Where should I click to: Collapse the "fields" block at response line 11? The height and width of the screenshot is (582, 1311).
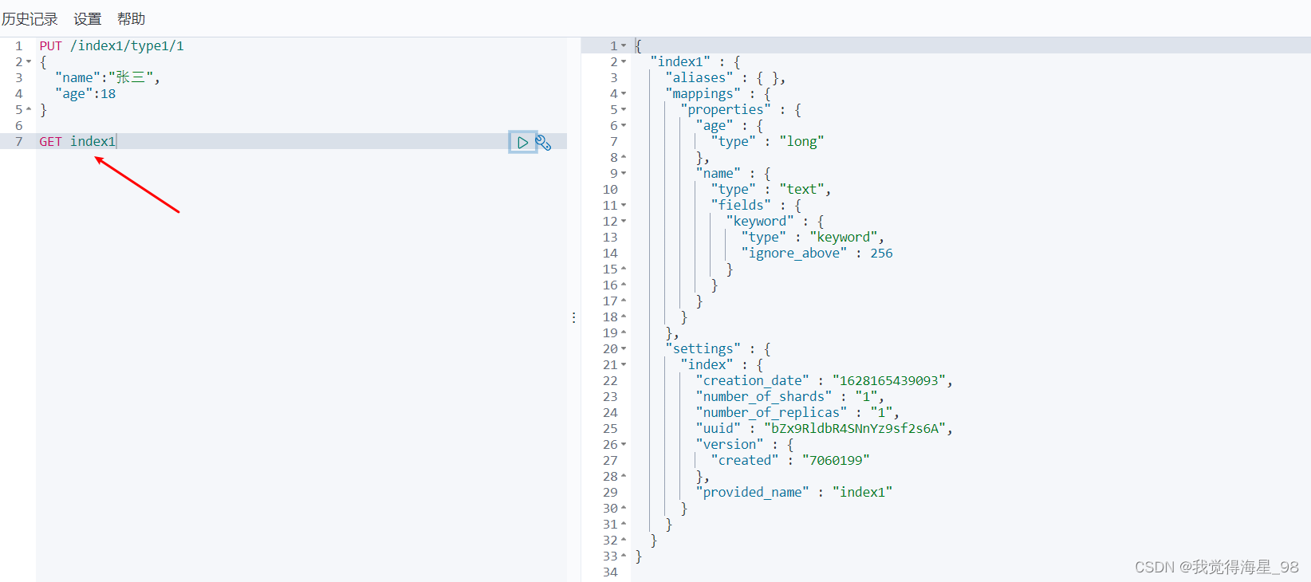click(624, 205)
